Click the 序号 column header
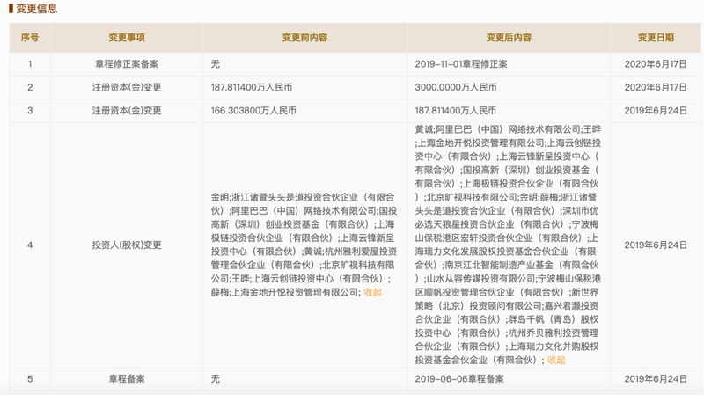Image resolution: width=704 pixels, height=395 pixels. tap(30, 38)
